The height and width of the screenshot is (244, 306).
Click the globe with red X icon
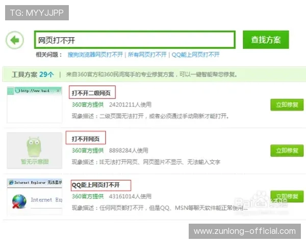19,202
